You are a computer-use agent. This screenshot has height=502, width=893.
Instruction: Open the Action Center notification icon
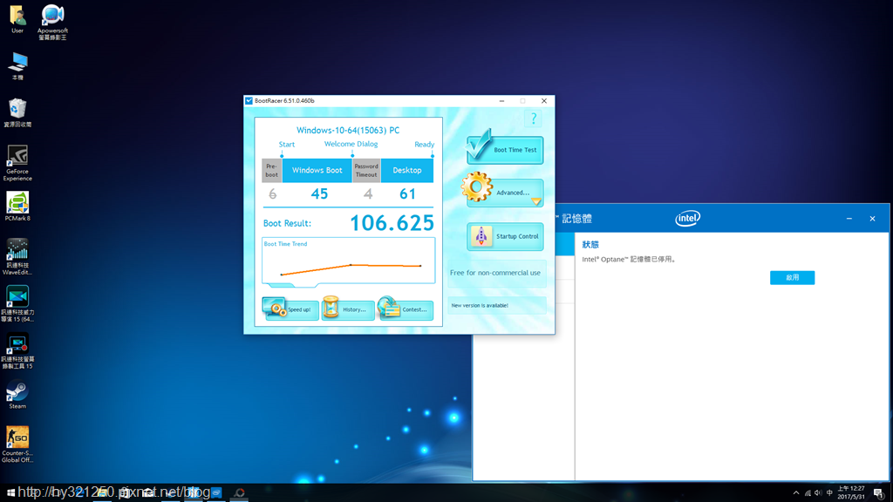(x=879, y=493)
